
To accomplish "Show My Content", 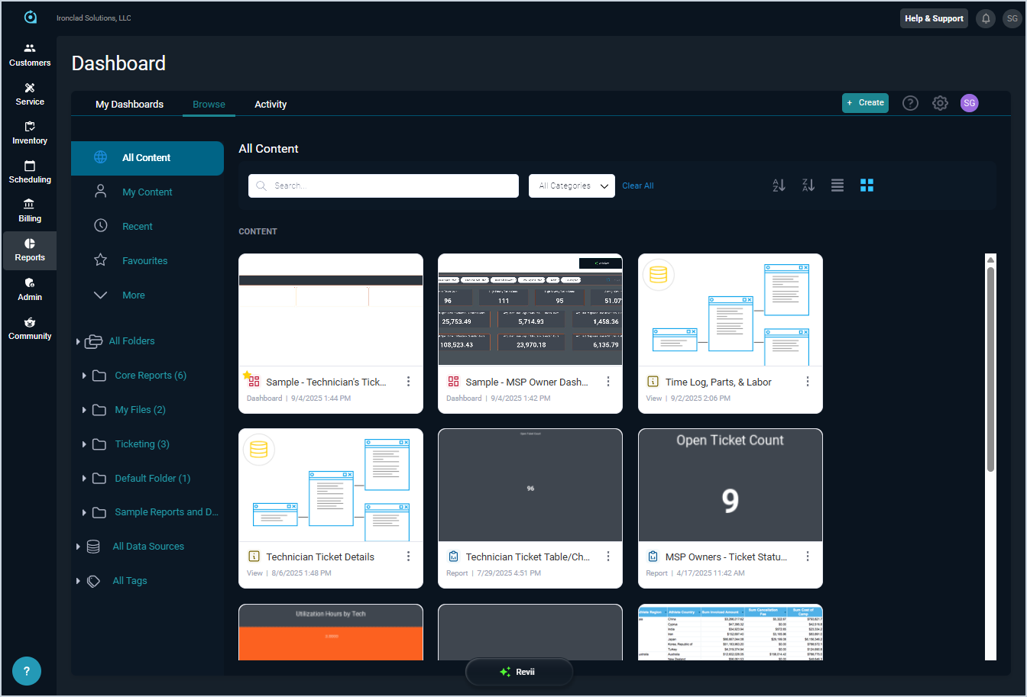I will [147, 192].
